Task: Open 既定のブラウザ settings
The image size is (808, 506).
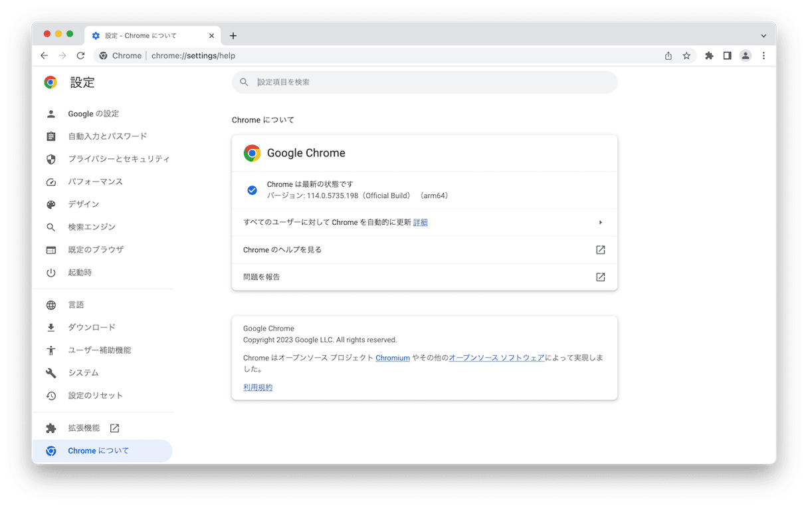Action: click(x=102, y=249)
